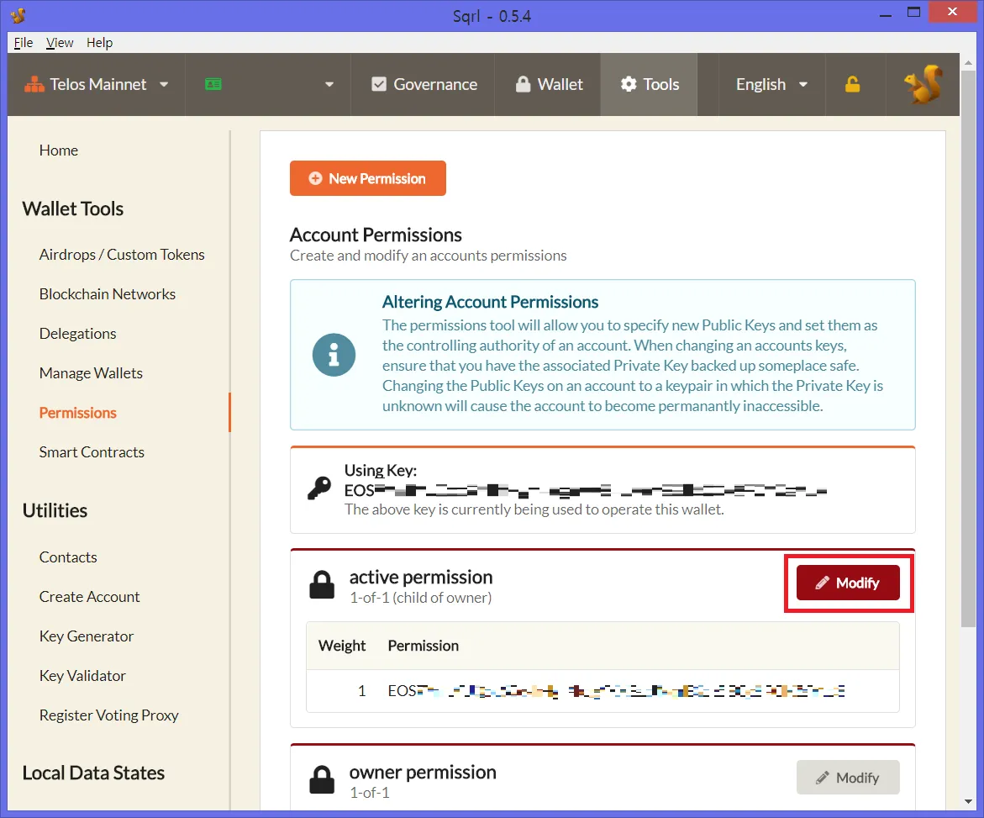The height and width of the screenshot is (818, 984).
Task: Click the orange unlock padlock icon
Action: click(852, 84)
